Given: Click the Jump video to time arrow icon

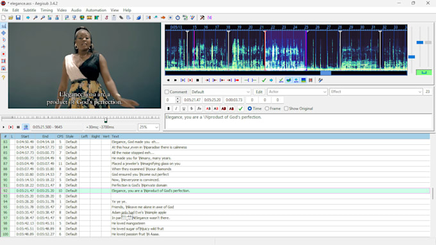Looking at the screenshot, I should click(x=28, y=17).
